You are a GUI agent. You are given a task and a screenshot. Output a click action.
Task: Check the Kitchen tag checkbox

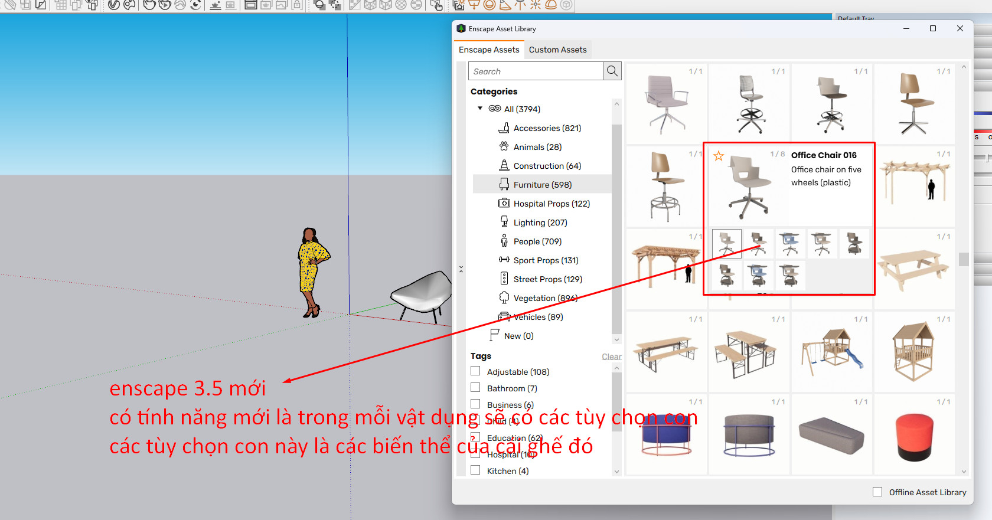click(475, 470)
